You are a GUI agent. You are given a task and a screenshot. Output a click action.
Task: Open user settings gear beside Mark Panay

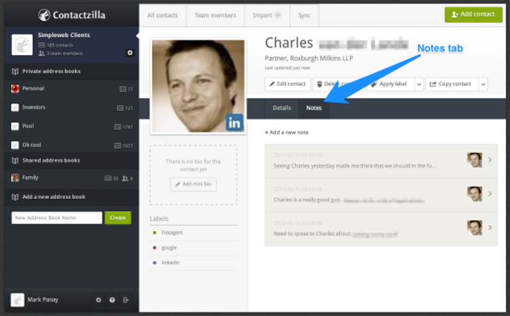99,300
